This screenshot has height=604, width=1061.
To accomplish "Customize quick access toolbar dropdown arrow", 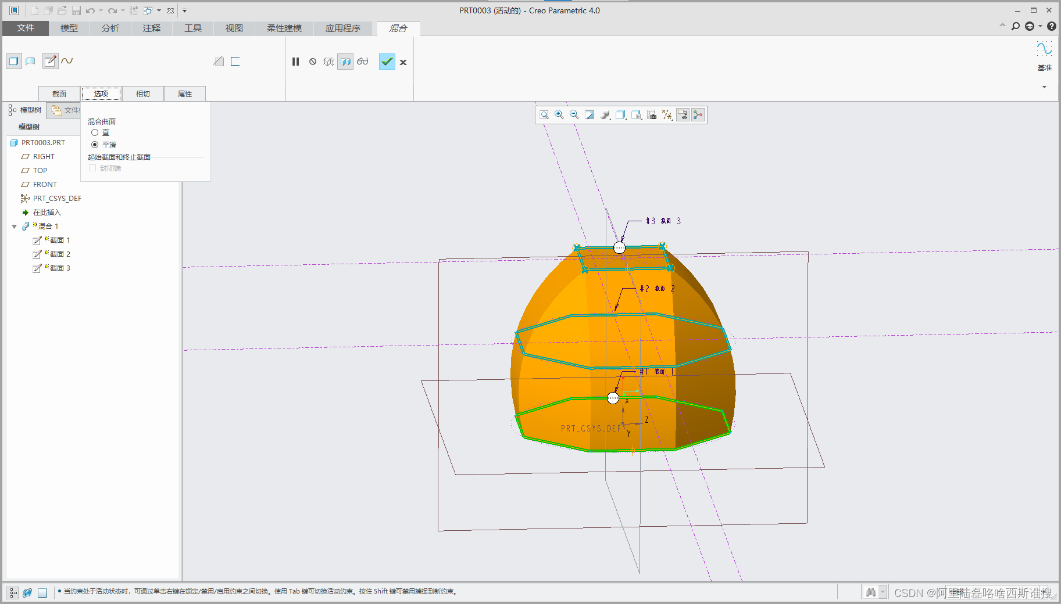I will [184, 10].
